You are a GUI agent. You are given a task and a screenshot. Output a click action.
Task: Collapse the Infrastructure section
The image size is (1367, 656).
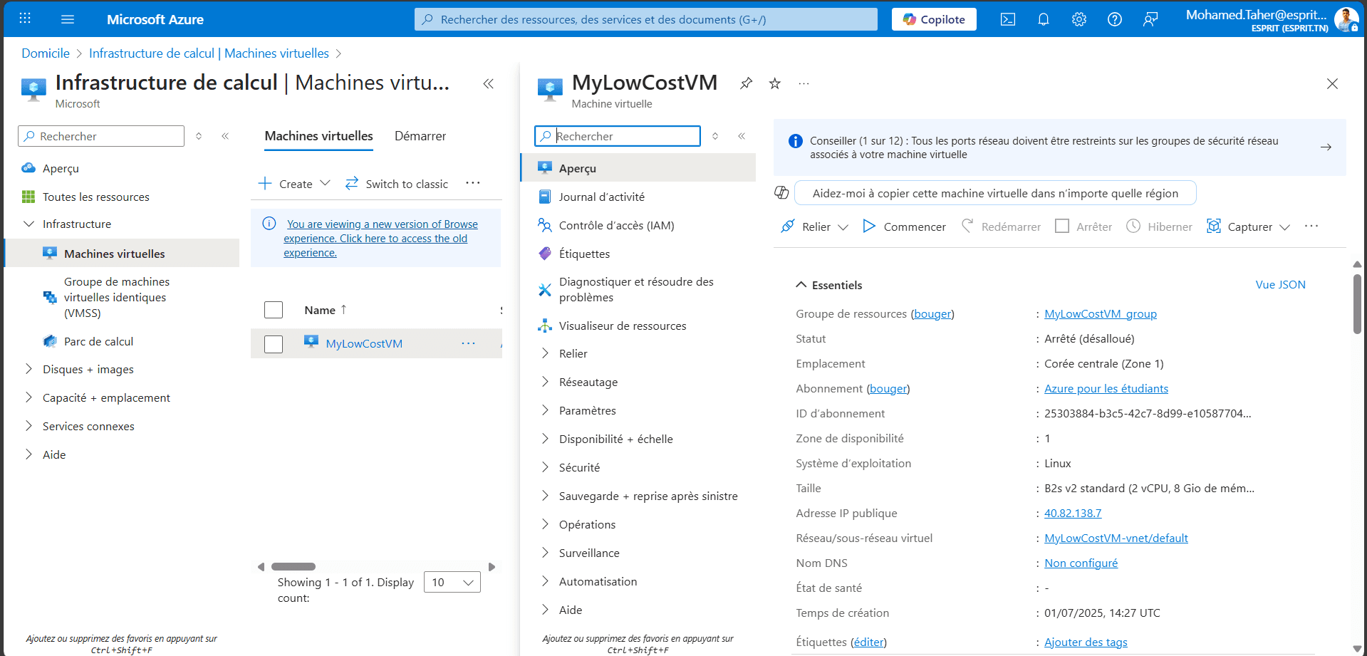click(28, 224)
